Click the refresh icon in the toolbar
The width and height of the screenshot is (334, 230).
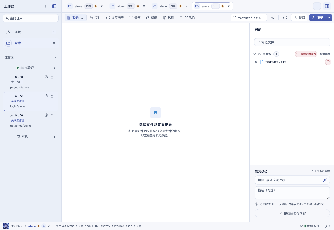[x=285, y=18]
